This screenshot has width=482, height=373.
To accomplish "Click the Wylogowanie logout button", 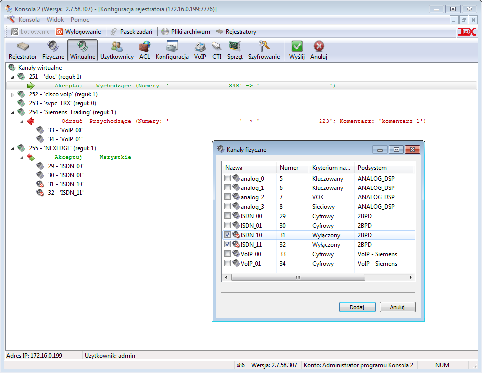I will pyautogui.click(x=79, y=32).
